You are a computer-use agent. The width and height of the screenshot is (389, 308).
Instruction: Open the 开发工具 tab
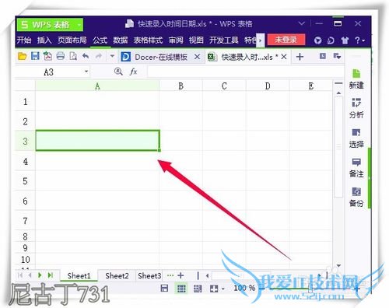pyautogui.click(x=223, y=40)
